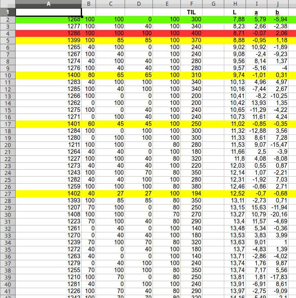This screenshot has height=298, width=296.
Task: Click TIL value 370
Action: point(191,40)
